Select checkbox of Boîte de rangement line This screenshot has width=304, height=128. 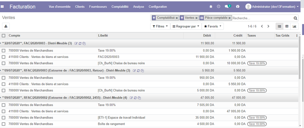tap(4, 124)
